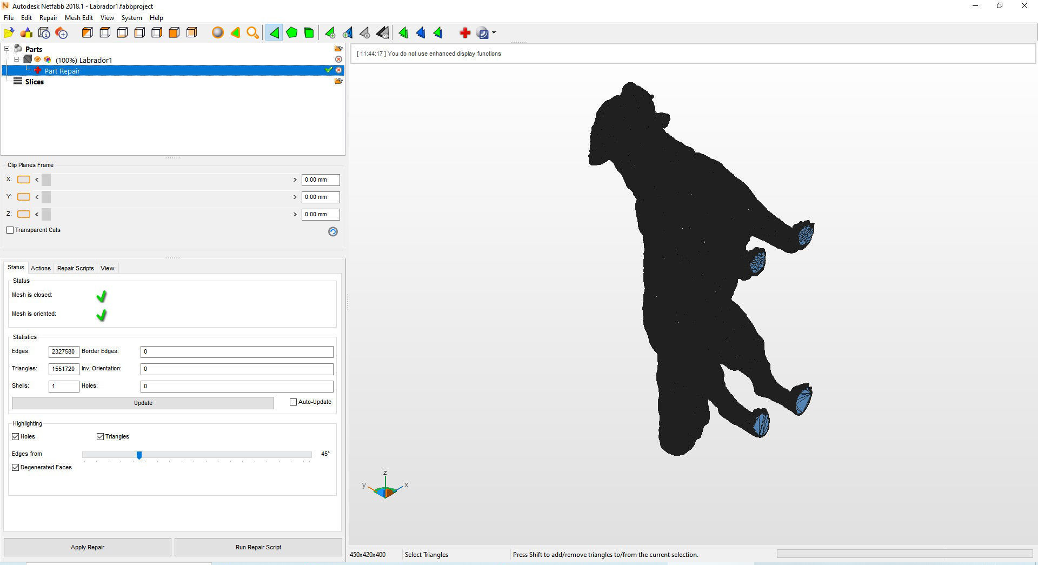Click the folder icon on Parts row

point(338,49)
